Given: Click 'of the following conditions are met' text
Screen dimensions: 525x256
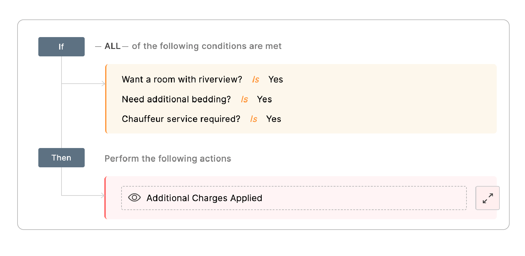Looking at the screenshot, I should [207, 46].
